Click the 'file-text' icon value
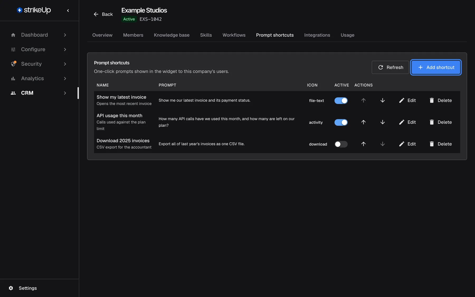 [x=316, y=101]
